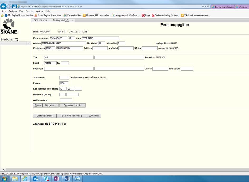Open the Ekonomi, HR, verksamhet bookmark
The width and height of the screenshot is (249, 182).
coord(97,15)
